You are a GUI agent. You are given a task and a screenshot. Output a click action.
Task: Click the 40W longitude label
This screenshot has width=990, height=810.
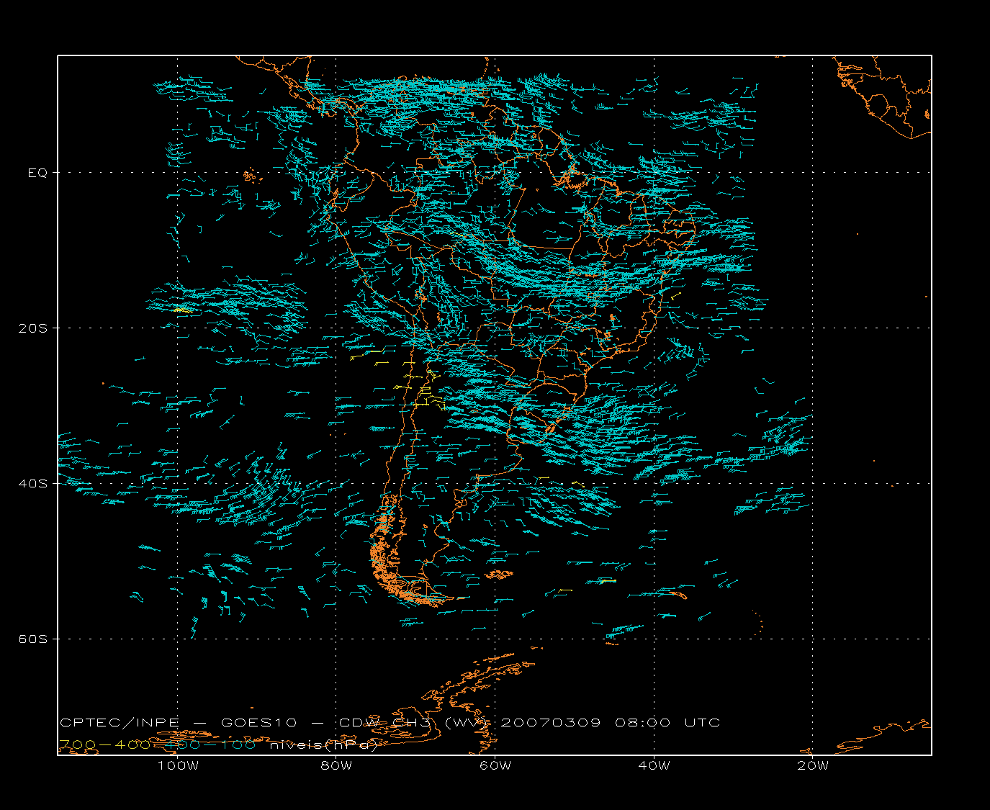(x=654, y=765)
